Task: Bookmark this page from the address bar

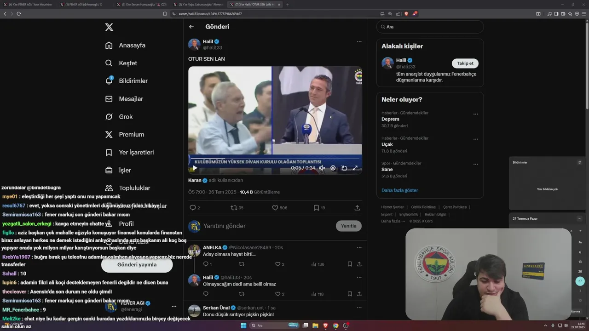Action: pos(165,14)
